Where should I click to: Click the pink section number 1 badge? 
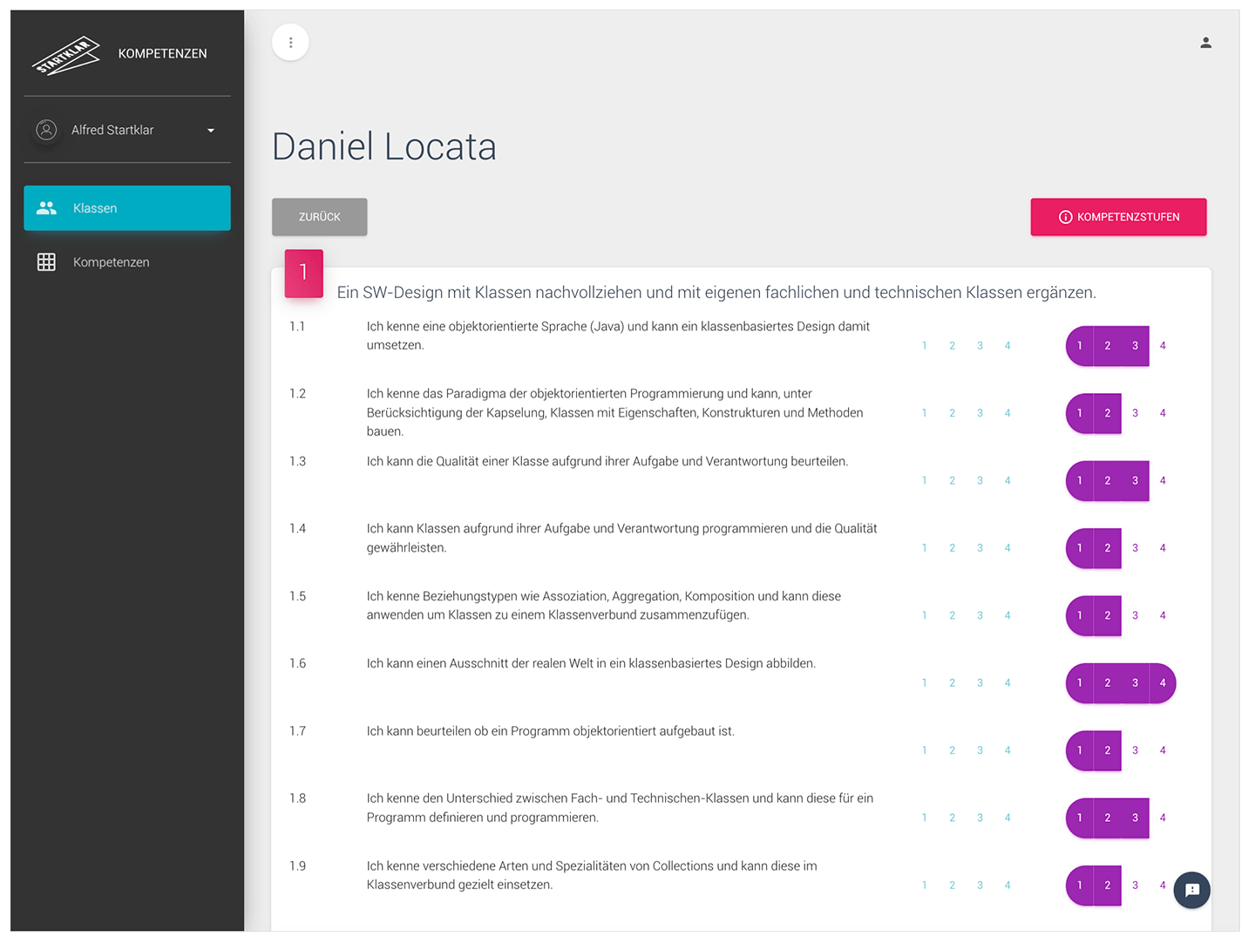tap(303, 273)
